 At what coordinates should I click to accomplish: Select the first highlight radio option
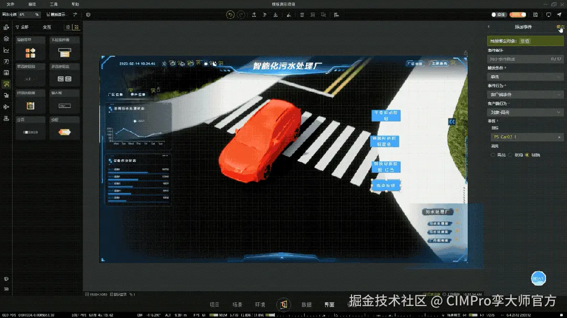pyautogui.click(x=493, y=155)
